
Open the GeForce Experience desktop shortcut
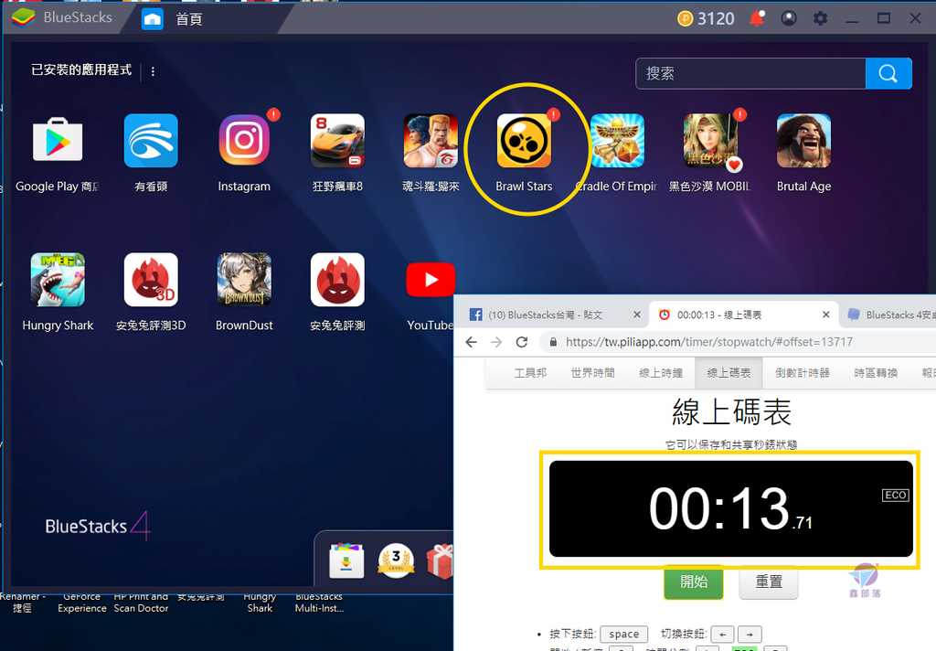coord(81,602)
